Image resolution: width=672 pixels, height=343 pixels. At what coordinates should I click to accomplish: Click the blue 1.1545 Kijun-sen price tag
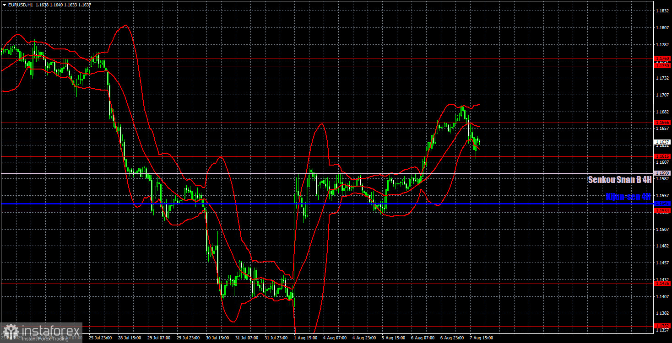tap(662, 203)
